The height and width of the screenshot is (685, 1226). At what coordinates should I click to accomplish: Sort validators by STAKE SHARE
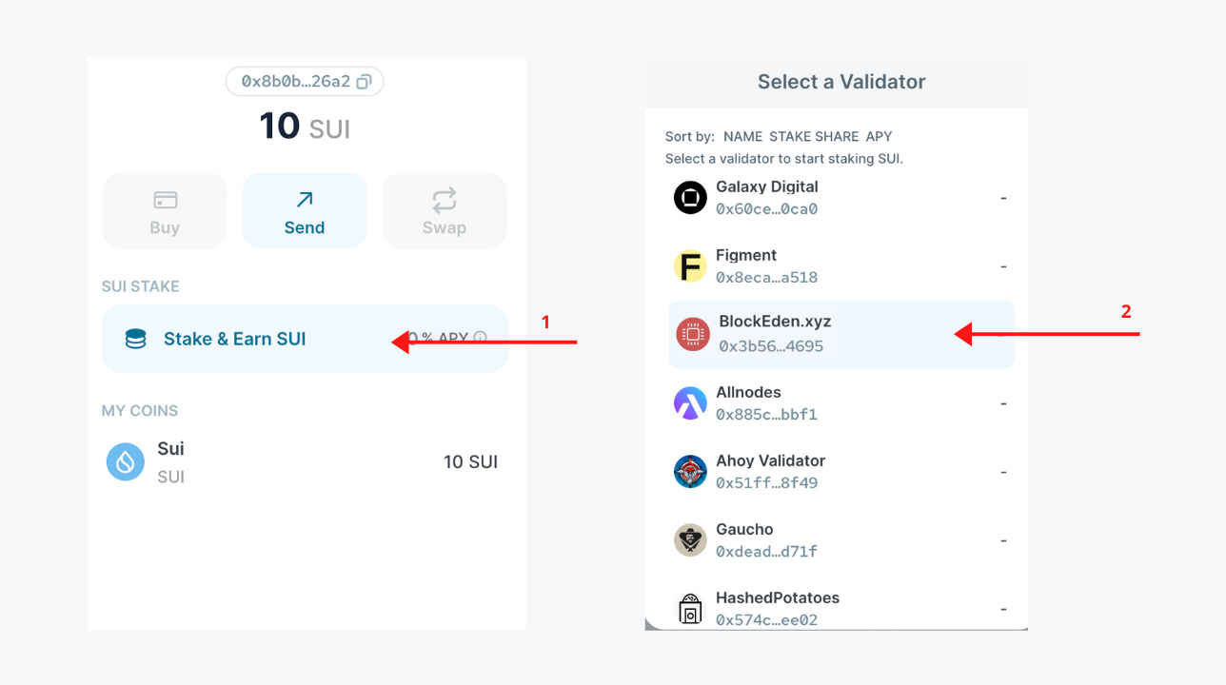tap(814, 136)
